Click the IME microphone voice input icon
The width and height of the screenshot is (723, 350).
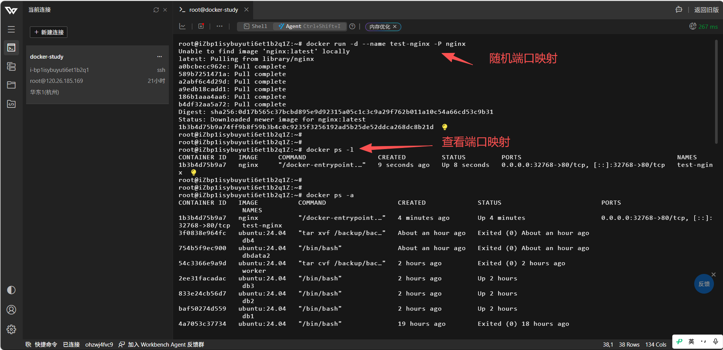click(715, 341)
